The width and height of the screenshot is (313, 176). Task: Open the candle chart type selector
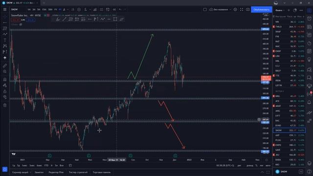(x=73, y=9)
